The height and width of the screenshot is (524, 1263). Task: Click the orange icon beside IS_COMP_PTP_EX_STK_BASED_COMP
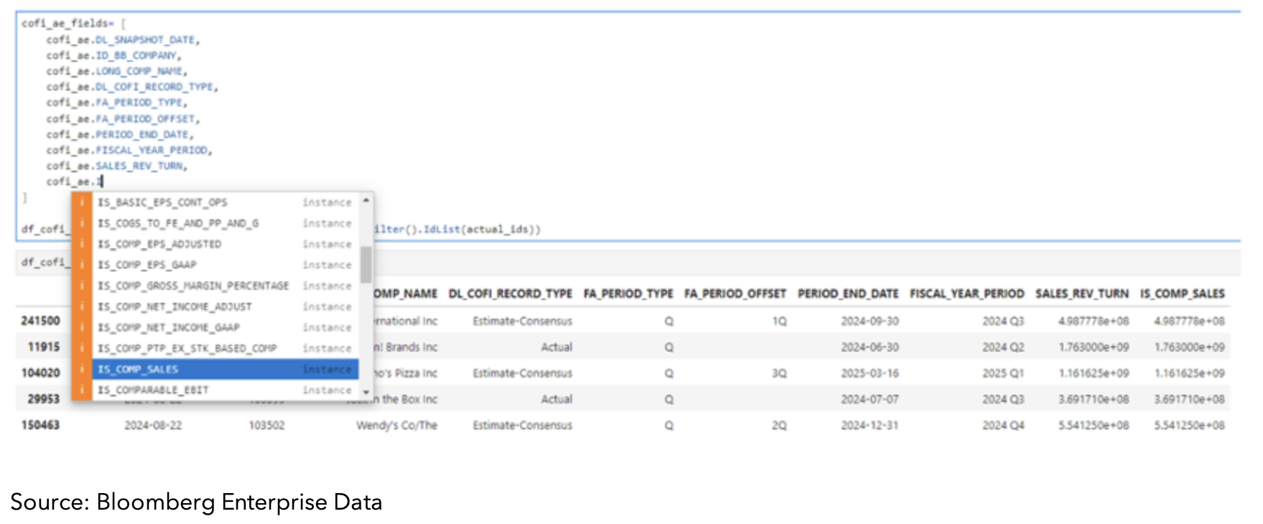(81, 348)
